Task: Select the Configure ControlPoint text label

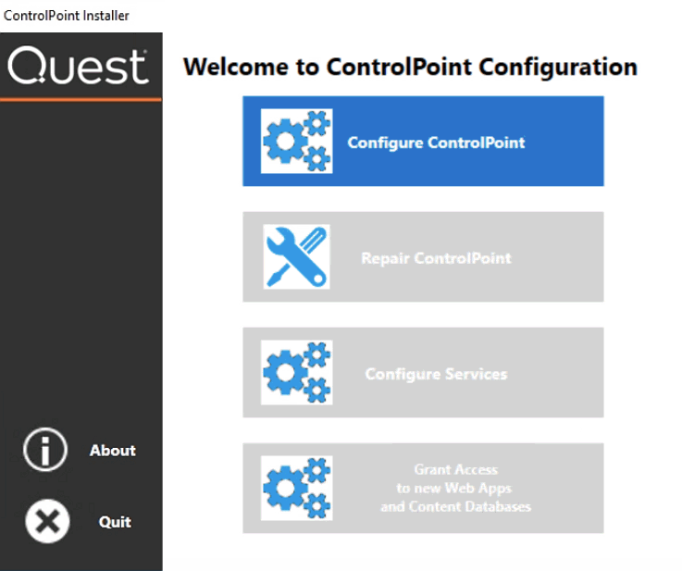Action: coord(436,143)
